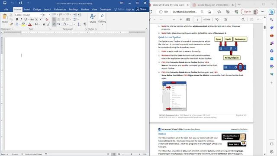Viewport: 277px width, 156px height.
Task: Click the Word zoom slider
Action: (132, 154)
